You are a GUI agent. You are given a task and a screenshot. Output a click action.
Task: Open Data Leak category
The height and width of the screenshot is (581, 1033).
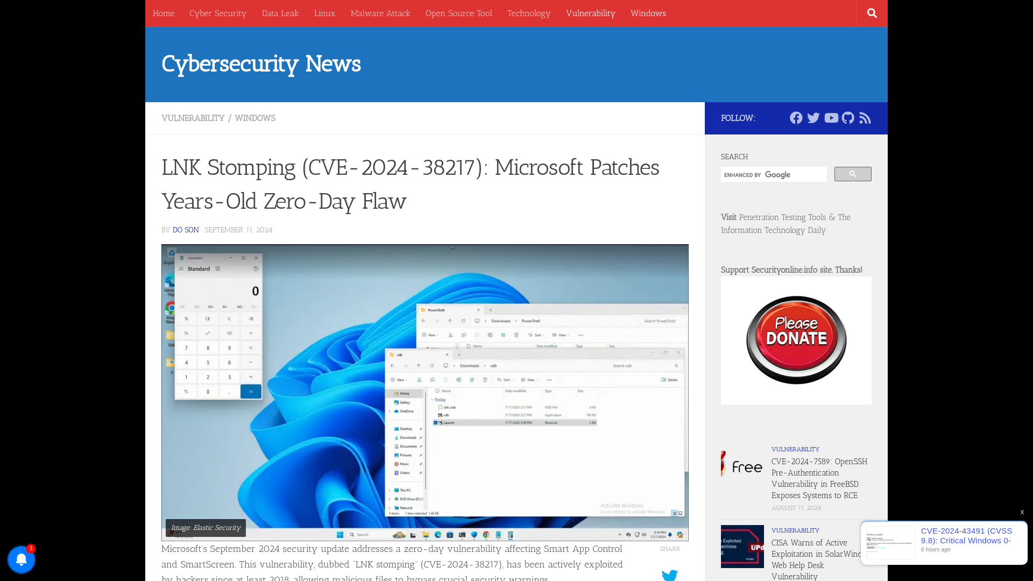(x=280, y=13)
